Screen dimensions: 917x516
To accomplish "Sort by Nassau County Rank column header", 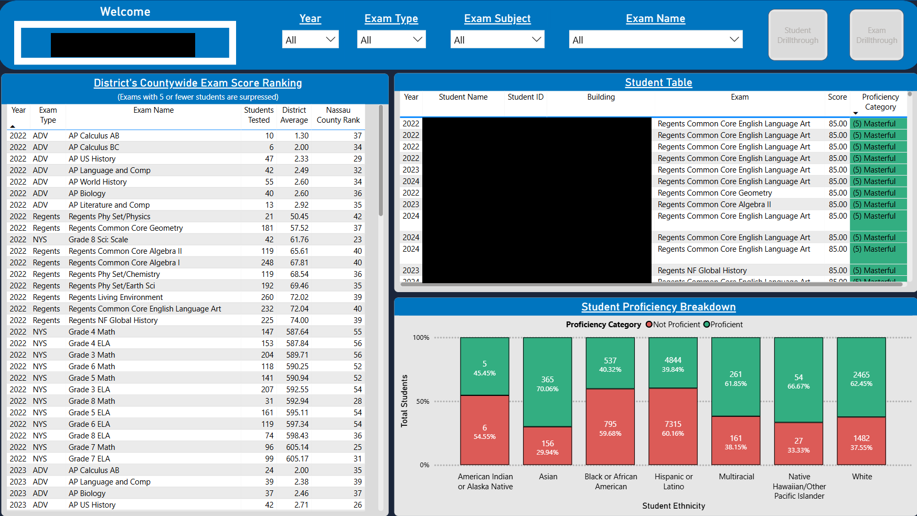I will 338,115.
